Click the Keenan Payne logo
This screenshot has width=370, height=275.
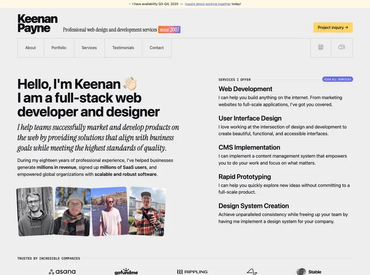coord(37,24)
